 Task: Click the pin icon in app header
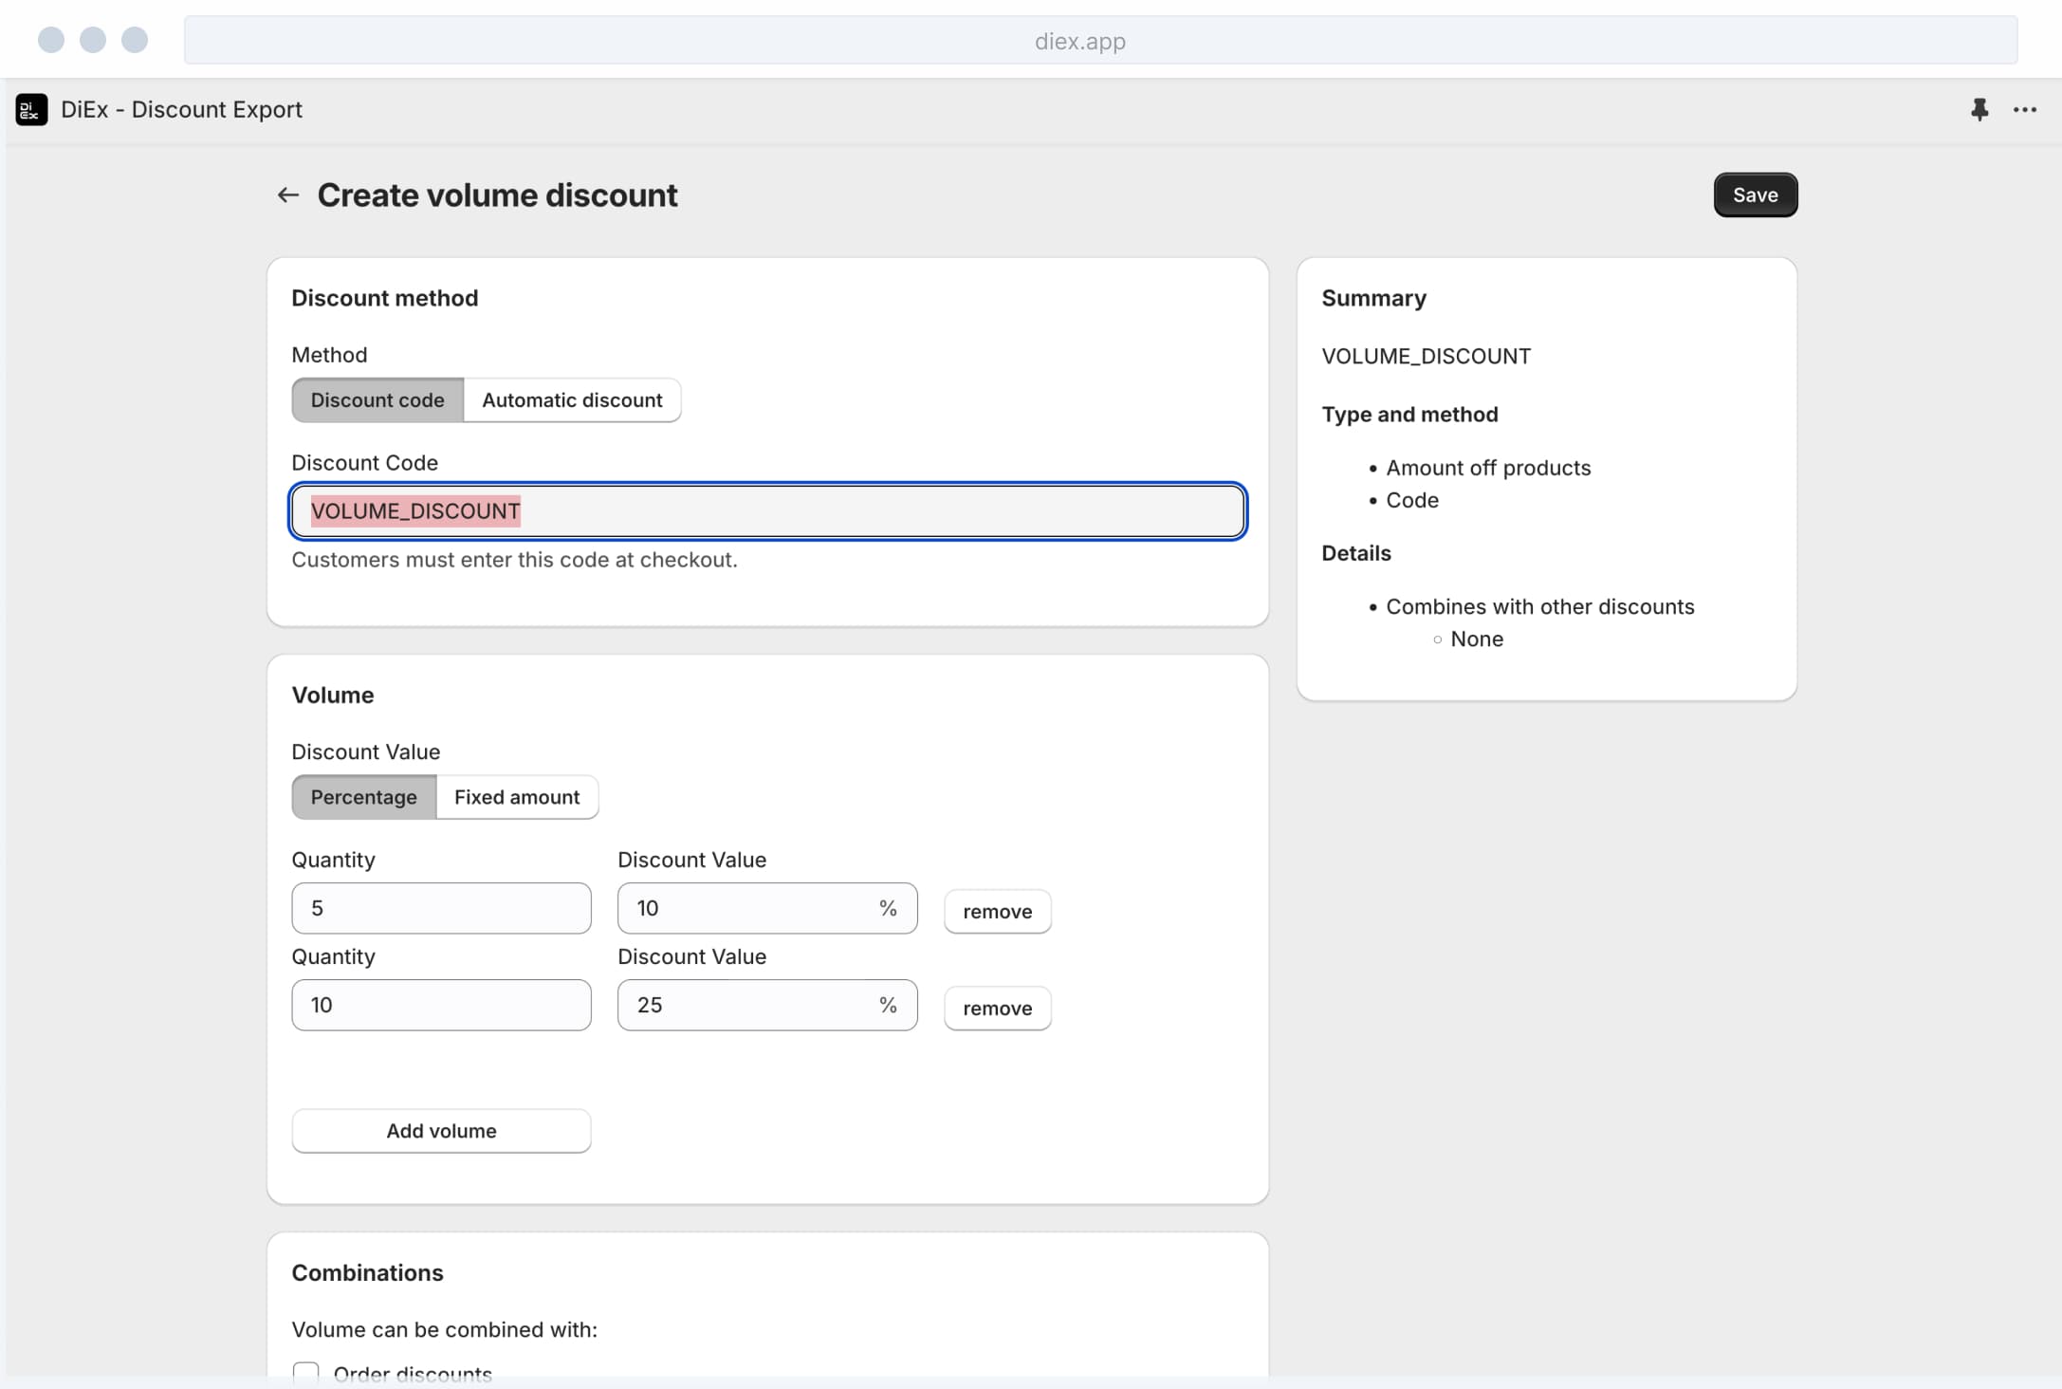tap(1979, 110)
